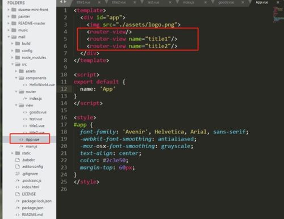
Task: Click the code icon beside goods.vue
Action: [x=25, y=112]
